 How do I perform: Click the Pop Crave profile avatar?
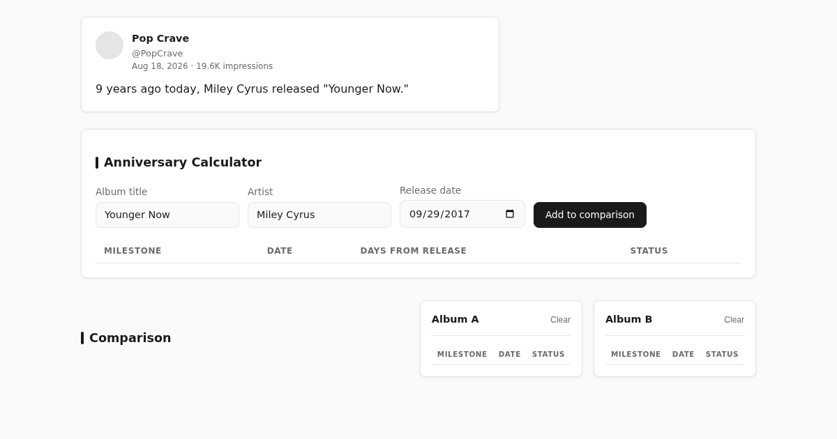pyautogui.click(x=110, y=45)
